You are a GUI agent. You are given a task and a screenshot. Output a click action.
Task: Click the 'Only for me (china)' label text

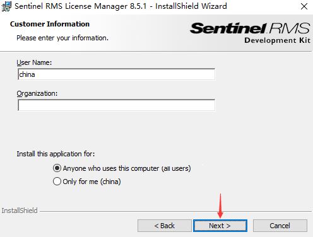click(x=92, y=182)
